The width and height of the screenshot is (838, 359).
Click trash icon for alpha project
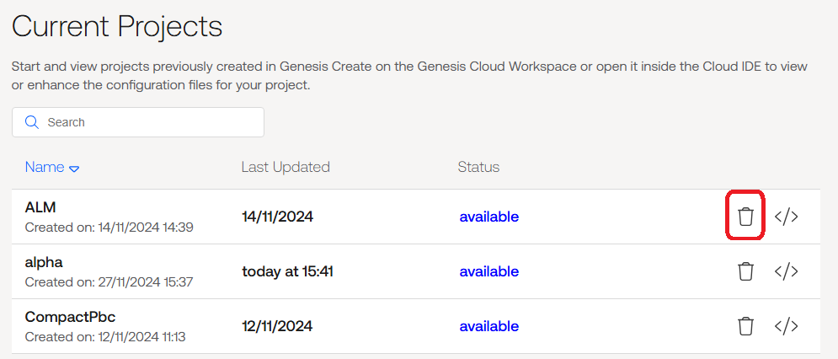[745, 271]
